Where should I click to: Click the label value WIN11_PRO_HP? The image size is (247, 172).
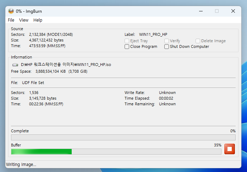point(153,34)
